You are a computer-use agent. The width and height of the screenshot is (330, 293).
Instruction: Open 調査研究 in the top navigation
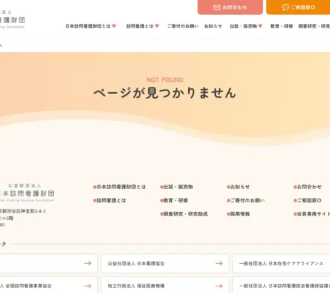click(314, 26)
